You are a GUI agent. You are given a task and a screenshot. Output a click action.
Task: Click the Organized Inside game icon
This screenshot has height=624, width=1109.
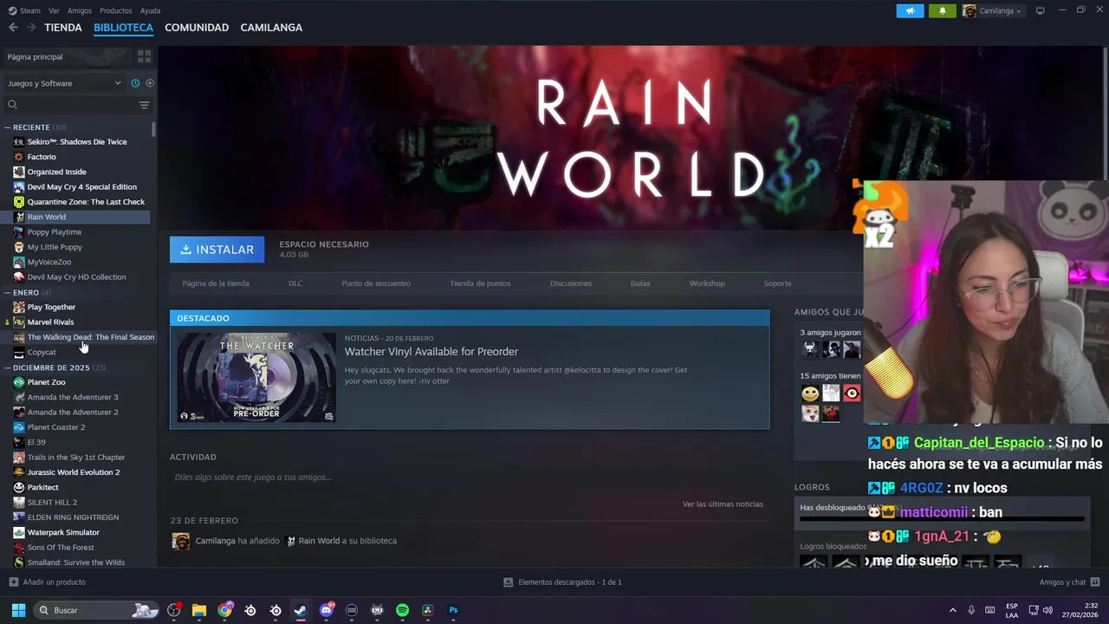coord(19,172)
